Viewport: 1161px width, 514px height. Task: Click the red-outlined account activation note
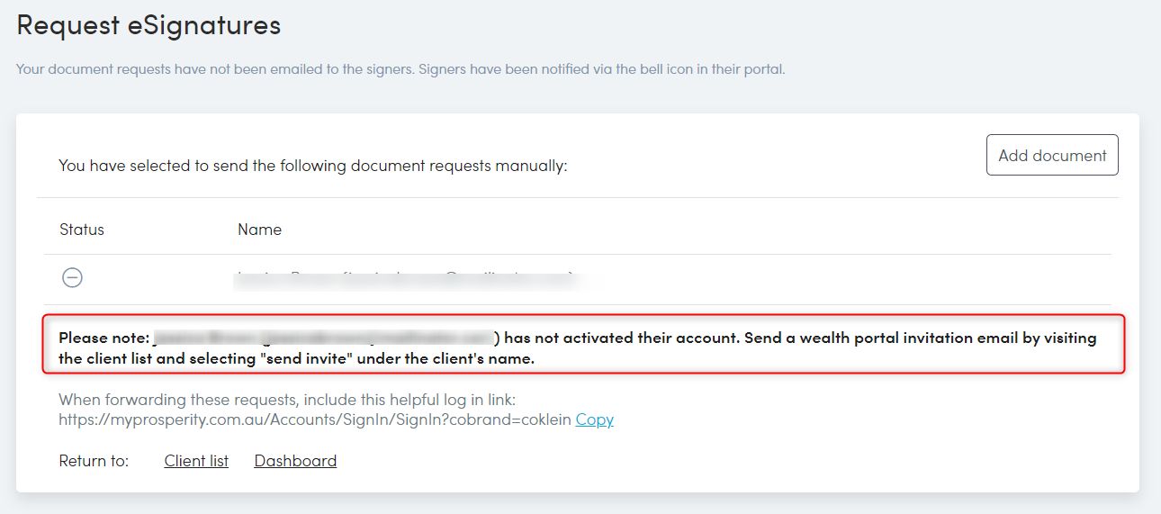pos(584,344)
